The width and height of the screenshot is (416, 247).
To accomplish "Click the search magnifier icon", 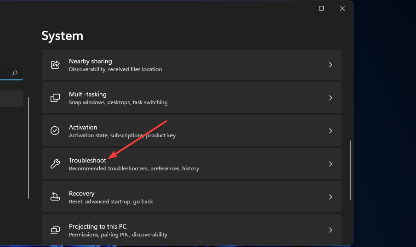I will point(15,73).
